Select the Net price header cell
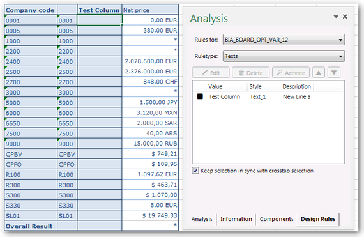This screenshot has height=237, width=364. pos(150,10)
